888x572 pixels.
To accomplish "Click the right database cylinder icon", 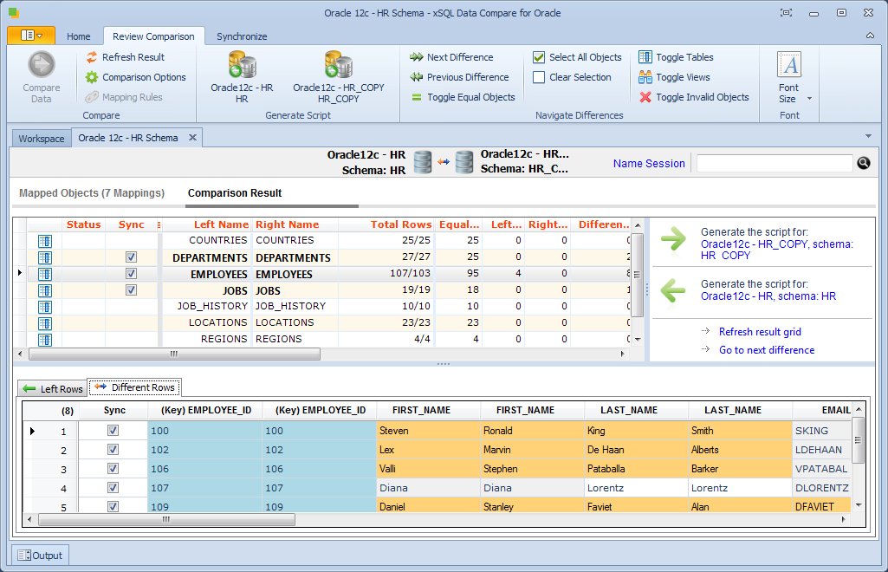I will coord(464,162).
